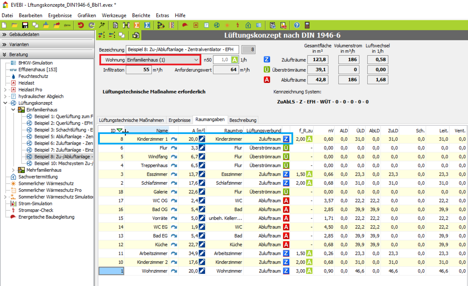Toggle the red A badge in the Bad OG row
This screenshot has width=468, height=286.
(x=286, y=209)
